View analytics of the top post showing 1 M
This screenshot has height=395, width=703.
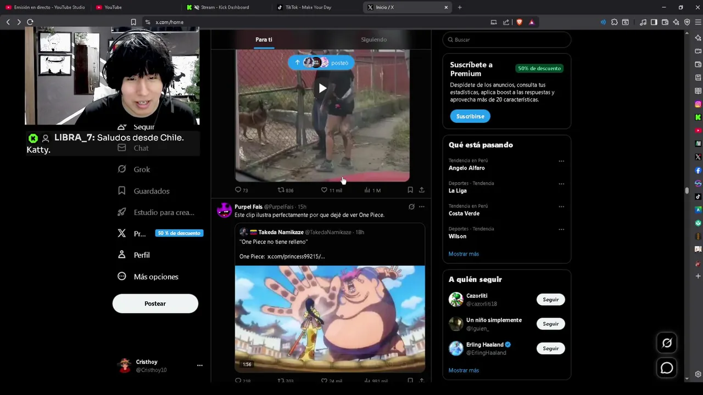coord(372,190)
